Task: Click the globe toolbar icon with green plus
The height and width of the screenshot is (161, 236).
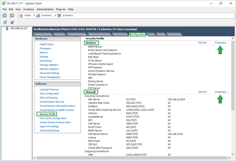Action: [12, 22]
